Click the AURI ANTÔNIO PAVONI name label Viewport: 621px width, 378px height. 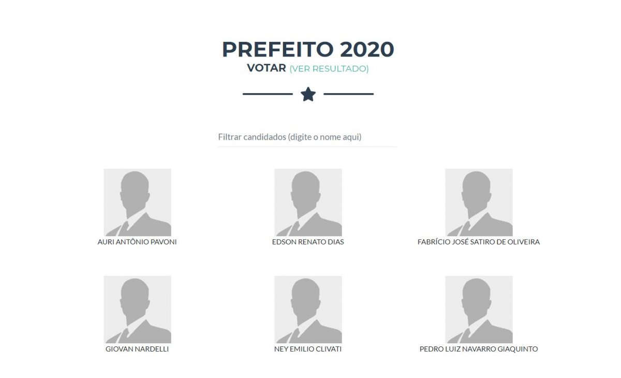click(137, 242)
